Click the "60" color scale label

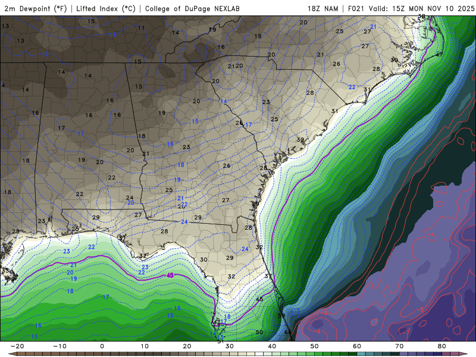(357, 346)
